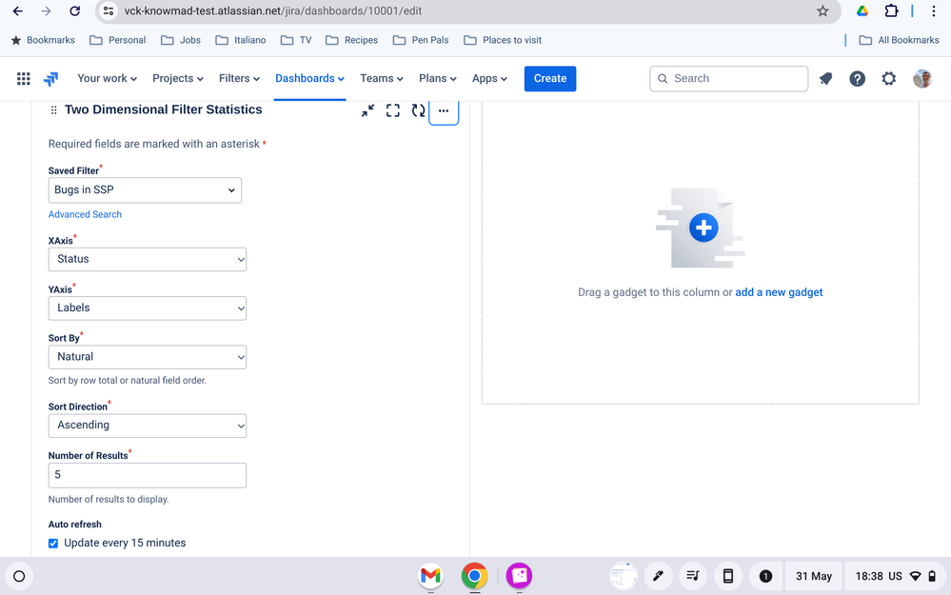Open the system tray showing 18:38
The image size is (951, 595).
[895, 576]
